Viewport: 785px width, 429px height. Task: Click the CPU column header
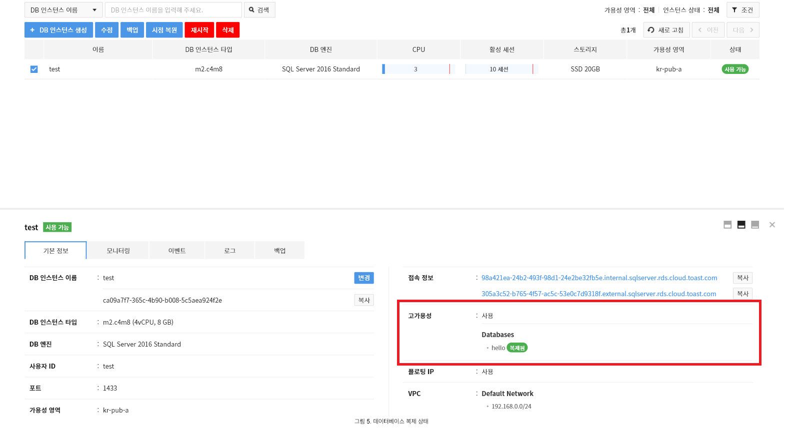(418, 49)
